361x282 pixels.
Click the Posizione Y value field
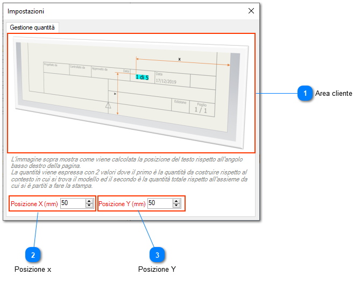160,203
